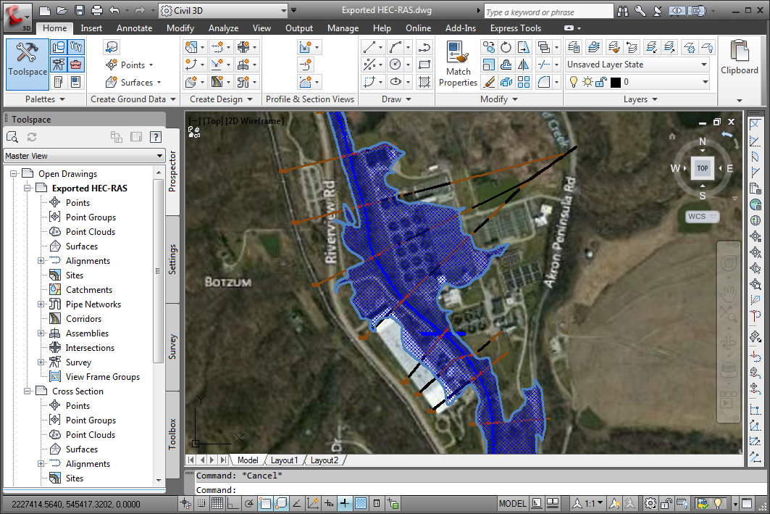Screen dimensions: 770x514
Task: Expand the Pipe Networks tree node
Action: (x=41, y=304)
